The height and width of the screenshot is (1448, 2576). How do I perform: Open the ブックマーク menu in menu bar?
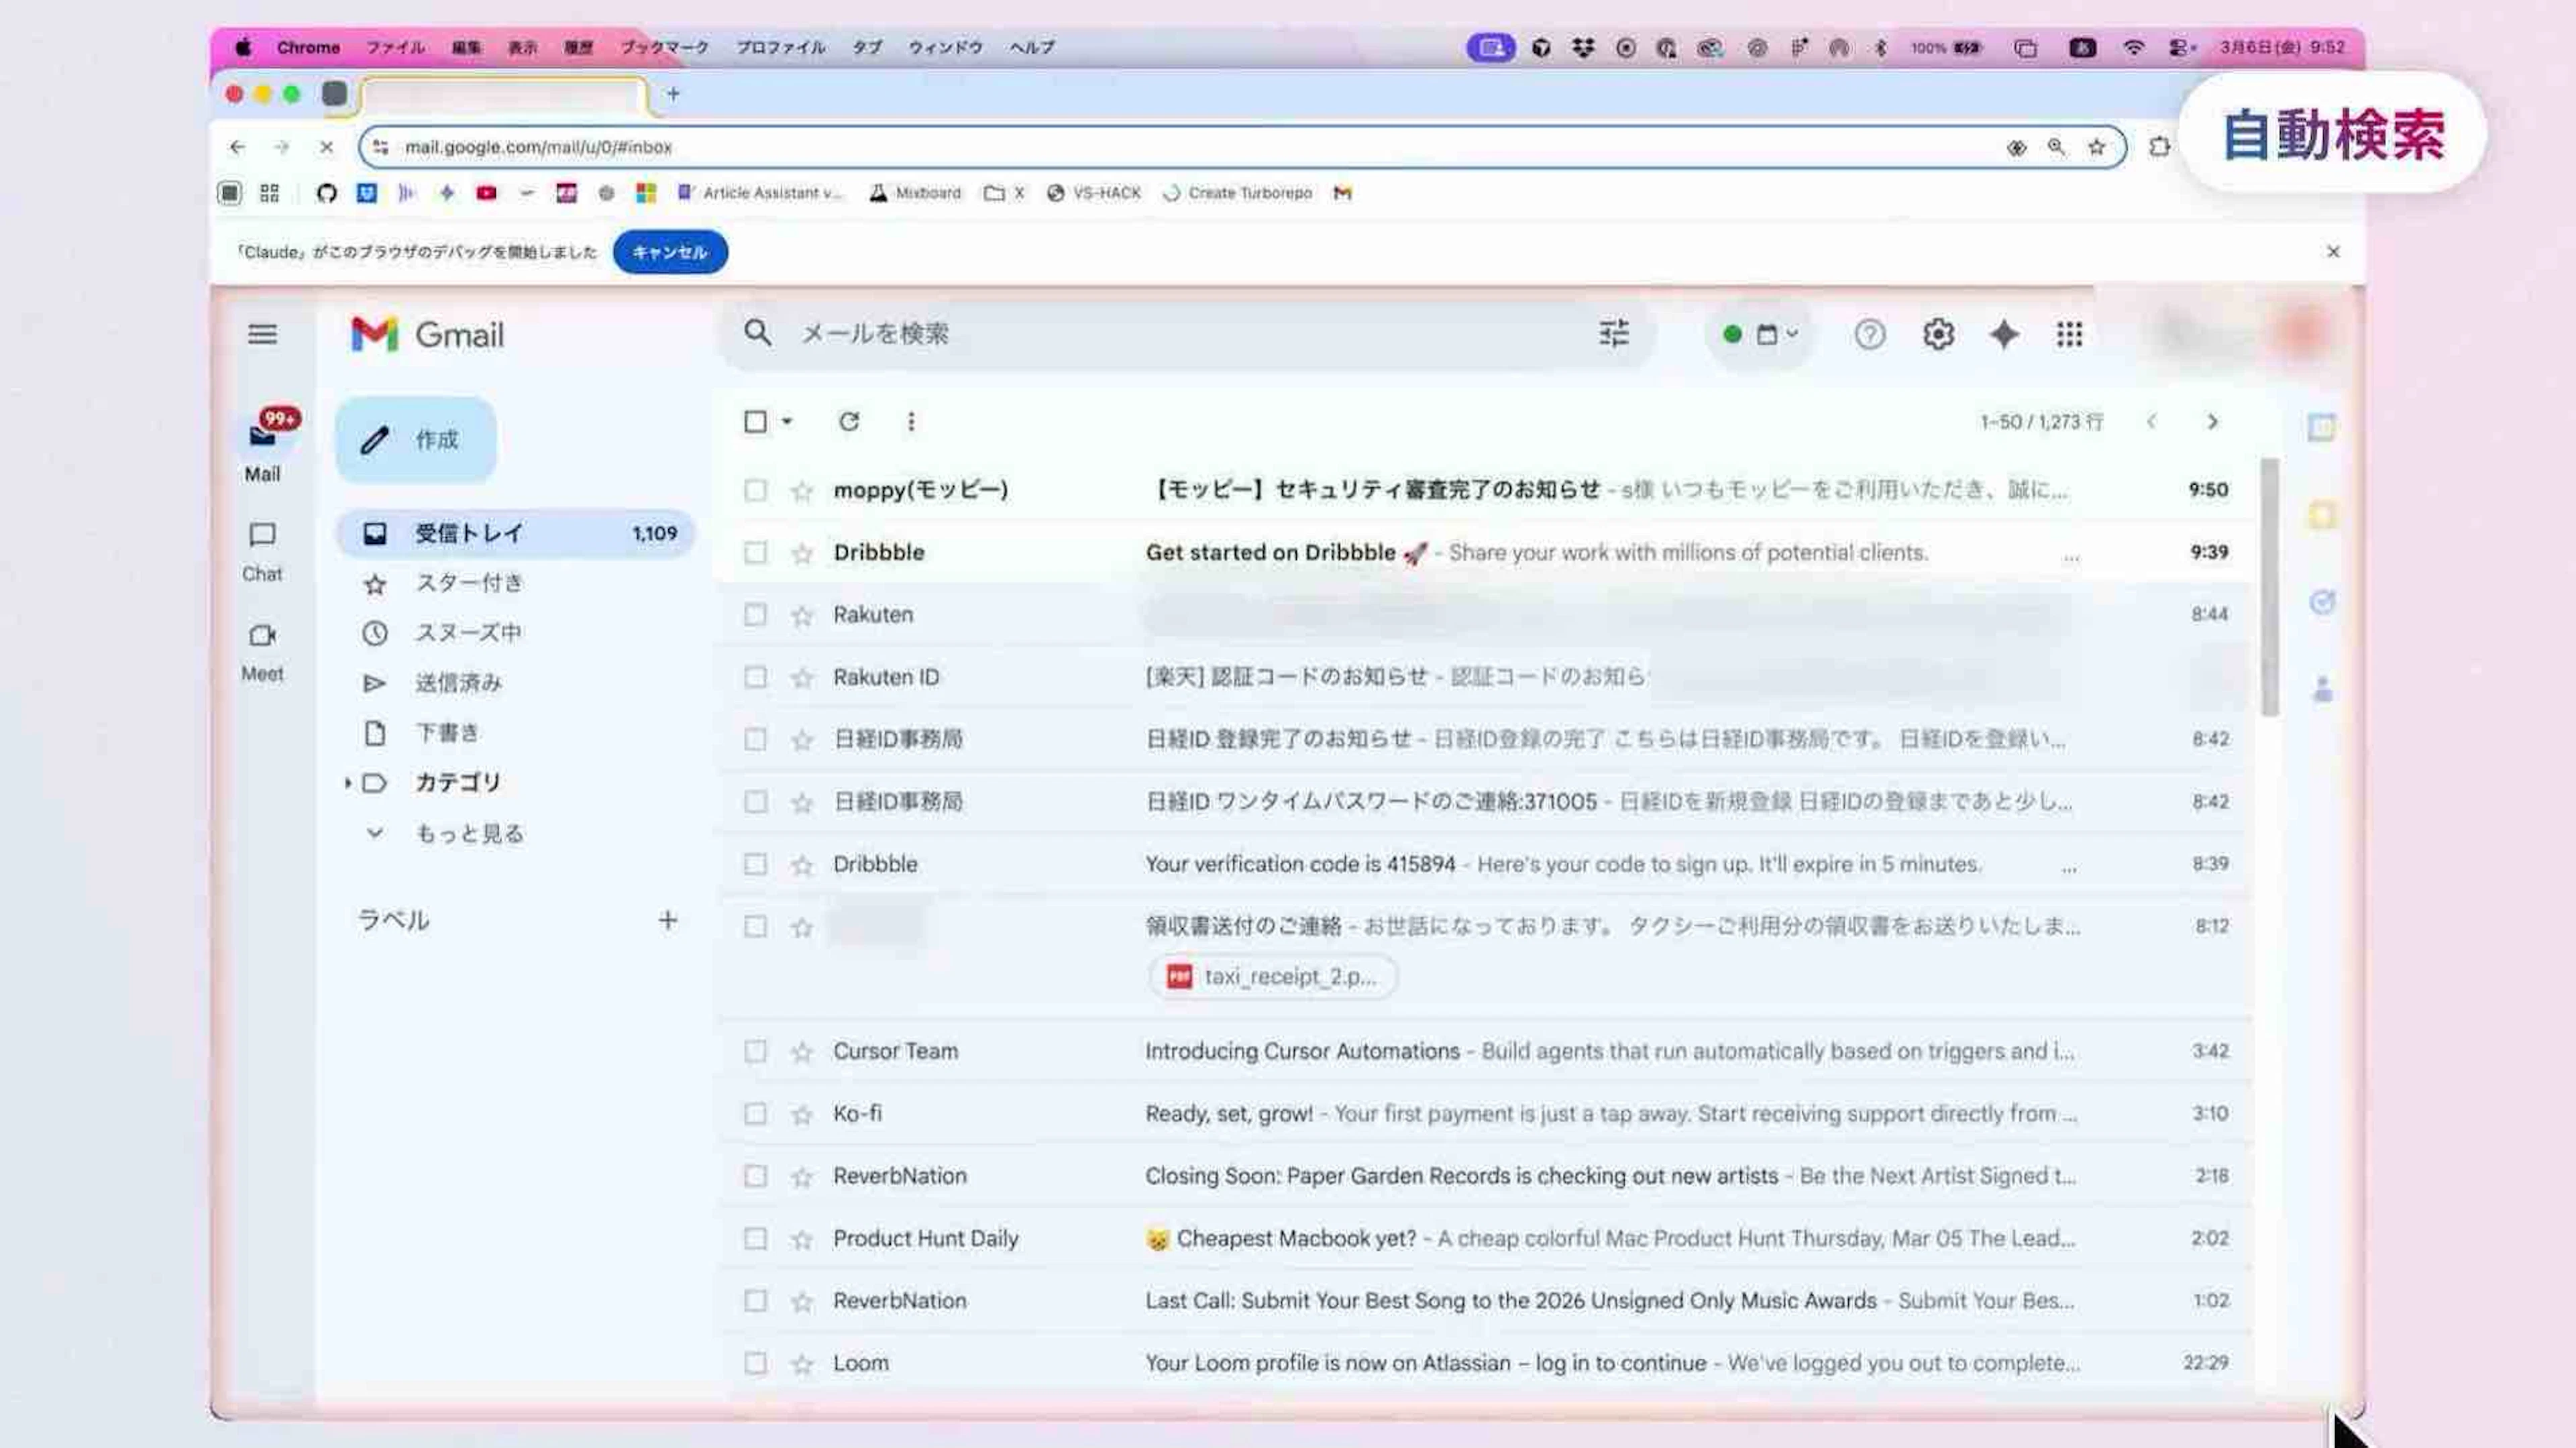pos(664,47)
